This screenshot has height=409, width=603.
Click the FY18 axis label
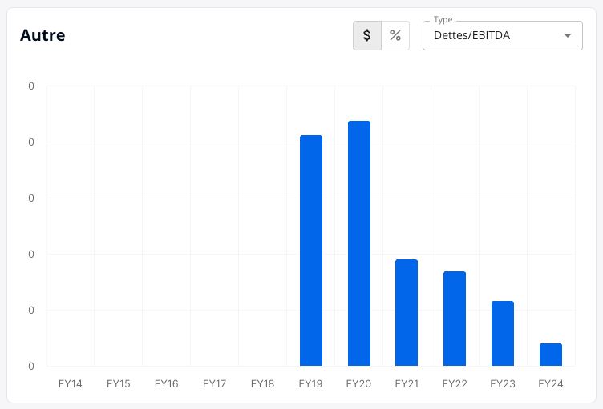pos(263,383)
